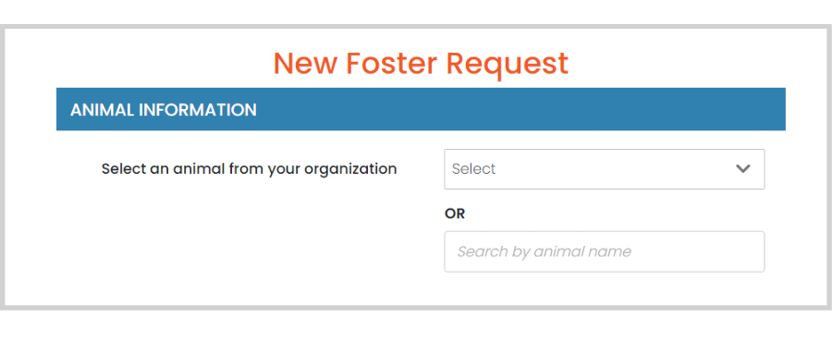The width and height of the screenshot is (832, 343).
Task: Click the word 'organization' in the field label
Action: (350, 169)
